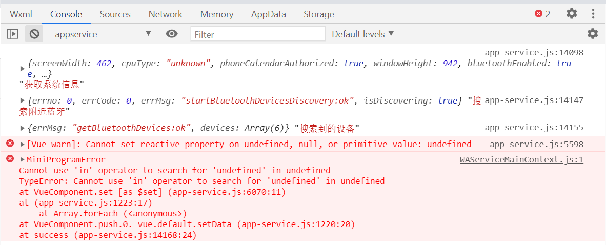This screenshot has height=245, width=606.
Task: Clear console with the block icon
Action: click(x=34, y=34)
